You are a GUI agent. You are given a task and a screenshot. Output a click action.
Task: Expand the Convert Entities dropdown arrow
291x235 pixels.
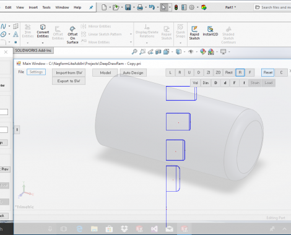[x=43, y=43]
